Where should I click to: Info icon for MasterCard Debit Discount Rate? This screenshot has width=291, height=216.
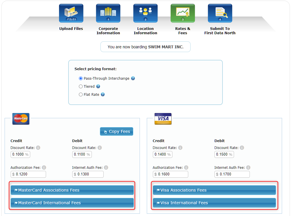tap(100, 148)
